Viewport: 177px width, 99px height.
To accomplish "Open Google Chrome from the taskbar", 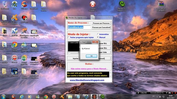I will point(46,97).
